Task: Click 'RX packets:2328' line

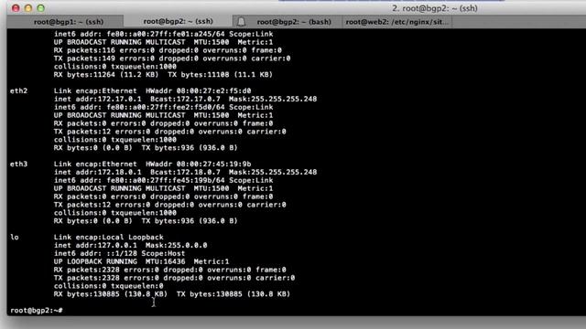Action: point(170,270)
